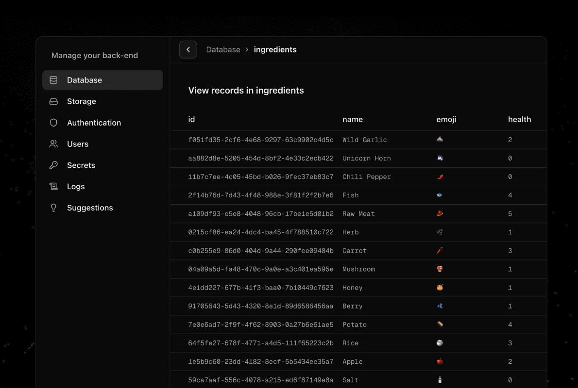This screenshot has height=388, width=578.
Task: Select "ingredients" in the breadcrumb trail
Action: pos(275,49)
